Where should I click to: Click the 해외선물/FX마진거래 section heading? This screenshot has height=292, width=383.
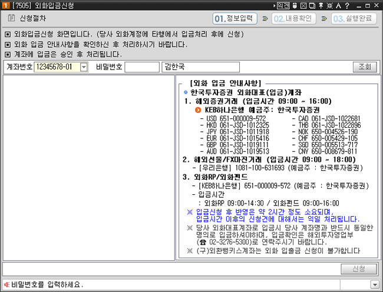[x=269, y=160]
